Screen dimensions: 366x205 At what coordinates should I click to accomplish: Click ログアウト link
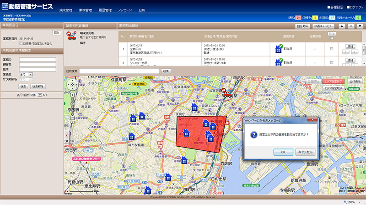[x=355, y=7]
